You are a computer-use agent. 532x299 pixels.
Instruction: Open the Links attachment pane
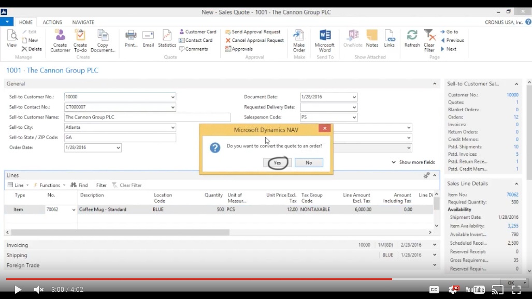[389, 38]
